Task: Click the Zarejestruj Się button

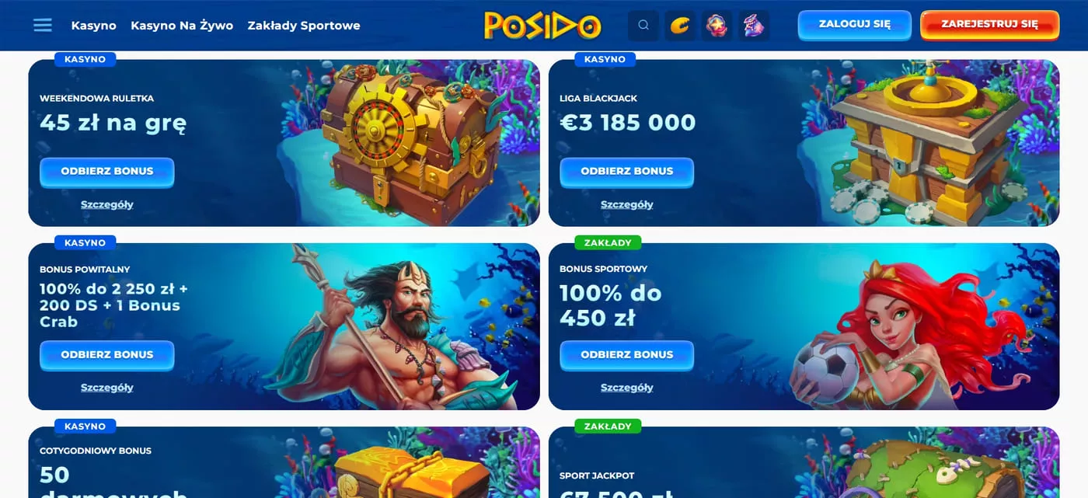Action: coord(989,24)
